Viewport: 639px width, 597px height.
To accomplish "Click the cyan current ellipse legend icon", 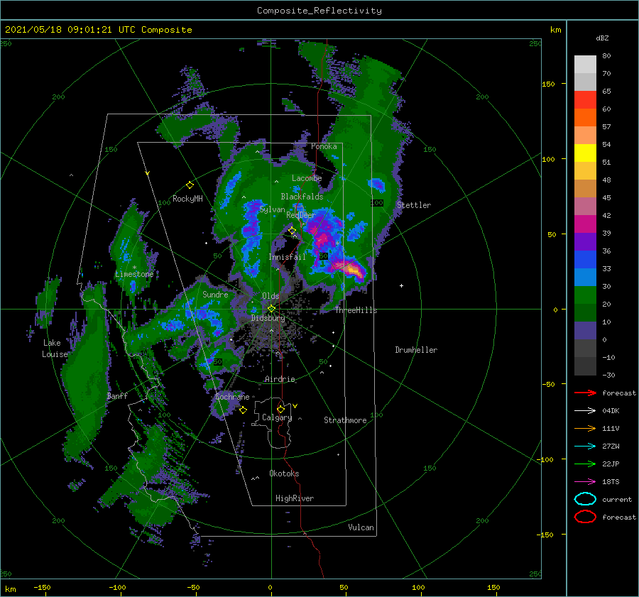I will [x=585, y=499].
